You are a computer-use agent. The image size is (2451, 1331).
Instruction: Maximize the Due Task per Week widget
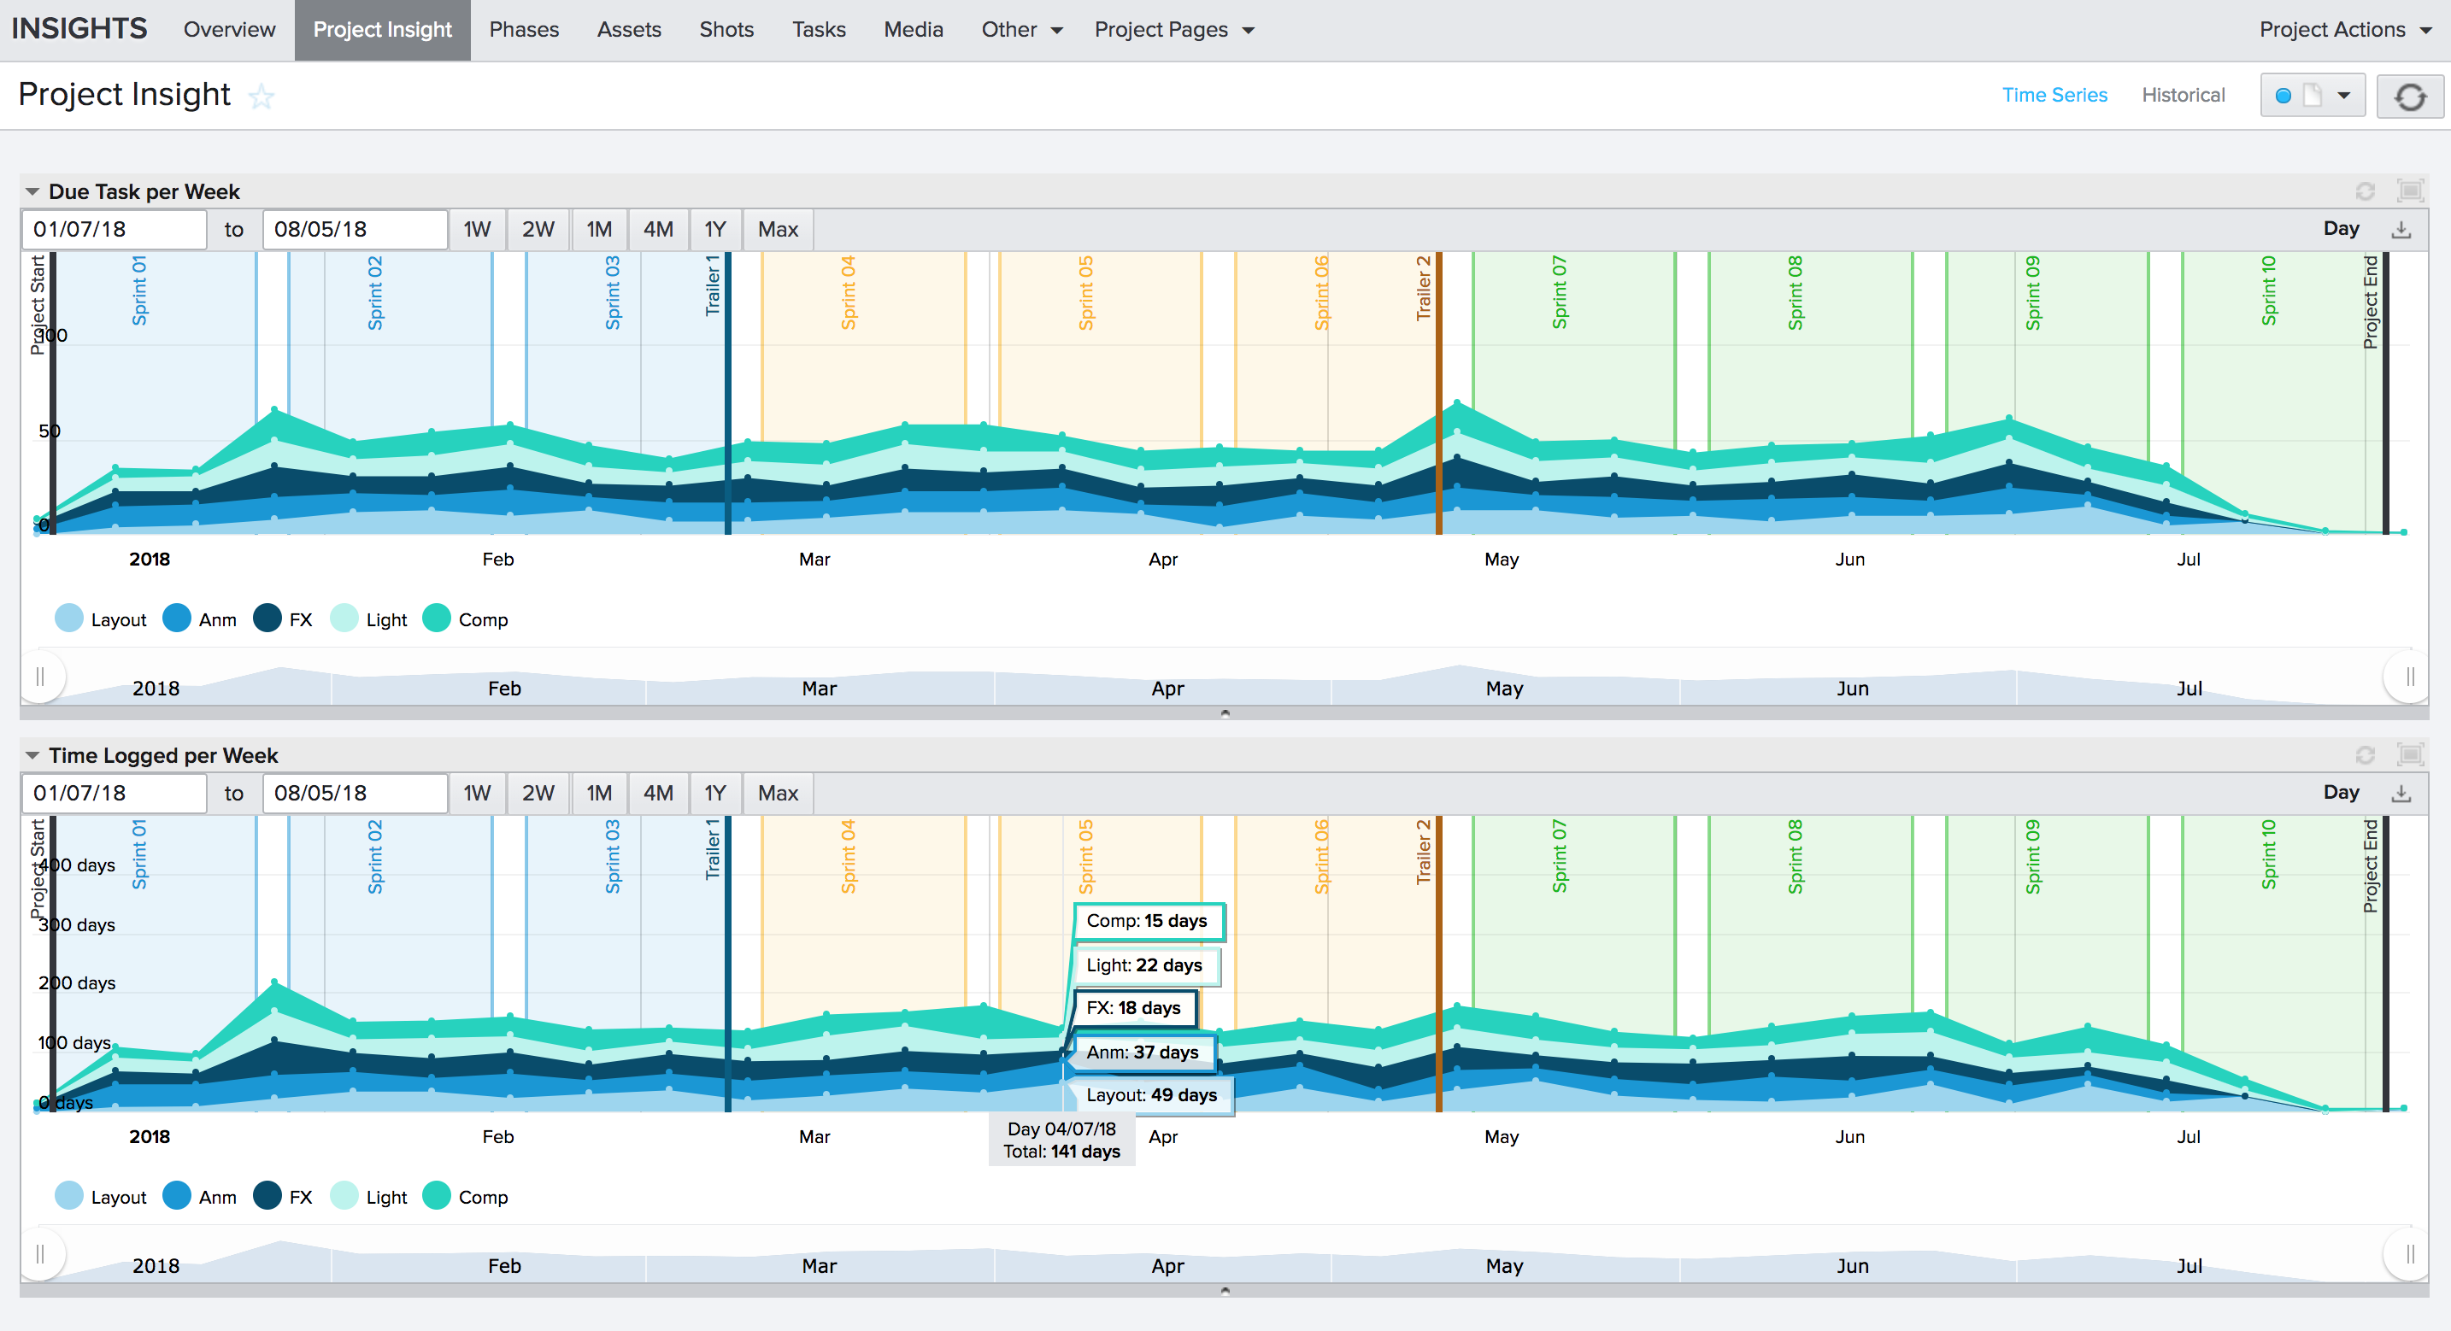pyautogui.click(x=2409, y=191)
